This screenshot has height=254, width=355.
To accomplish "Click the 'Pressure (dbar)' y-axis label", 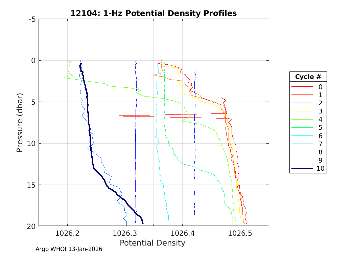I will pos(20,122).
